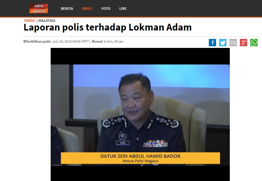This screenshot has width=262, height=181.
Task: Open the LIVE section
Action: [123, 8]
